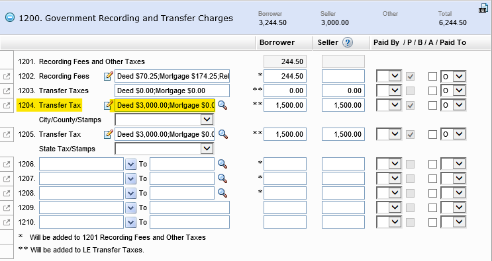The height and width of the screenshot is (261, 492).
Task: Open line 1207 description dropdown arrow
Action: tap(130, 178)
